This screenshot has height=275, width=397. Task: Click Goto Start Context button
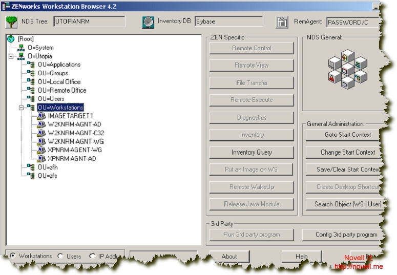coord(343,135)
